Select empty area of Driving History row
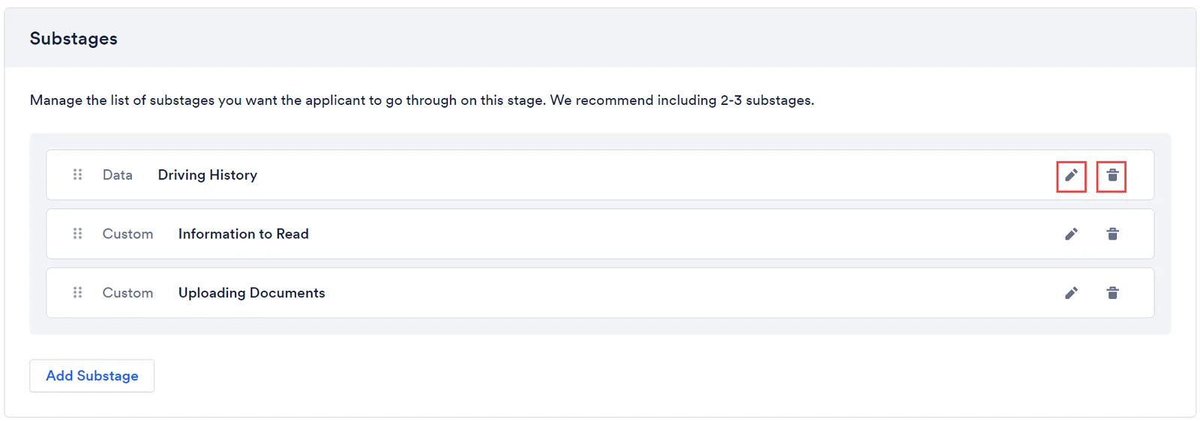This screenshot has height=421, width=1200. pyautogui.click(x=652, y=175)
